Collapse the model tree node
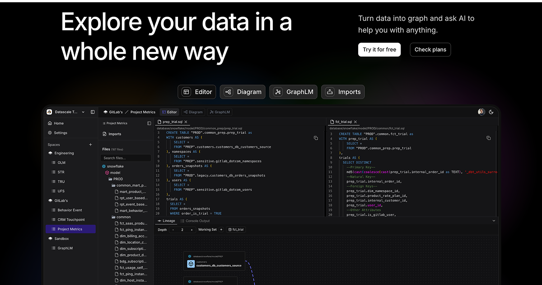 pos(113,172)
